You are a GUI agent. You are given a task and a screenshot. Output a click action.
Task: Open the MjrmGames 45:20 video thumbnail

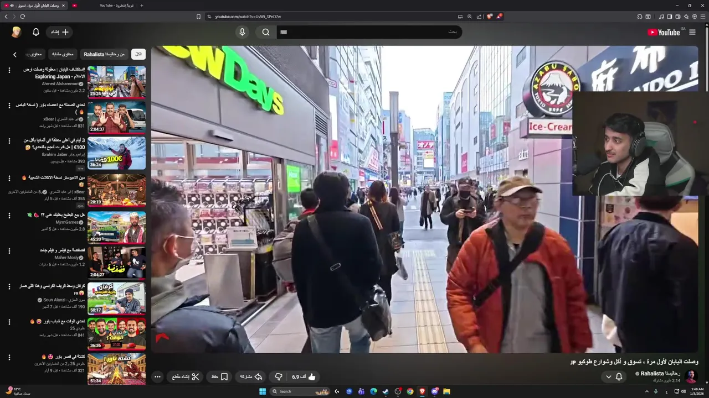(116, 227)
